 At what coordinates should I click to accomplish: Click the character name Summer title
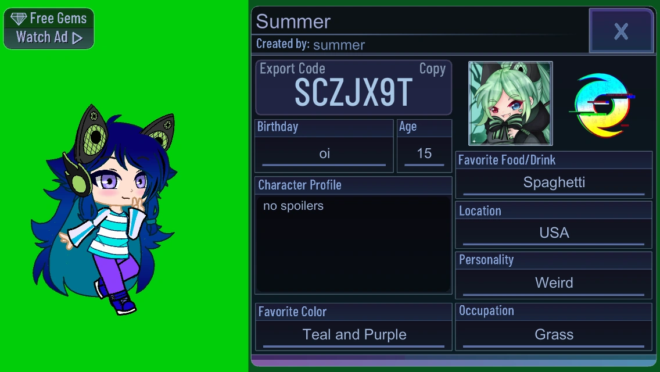click(x=293, y=22)
